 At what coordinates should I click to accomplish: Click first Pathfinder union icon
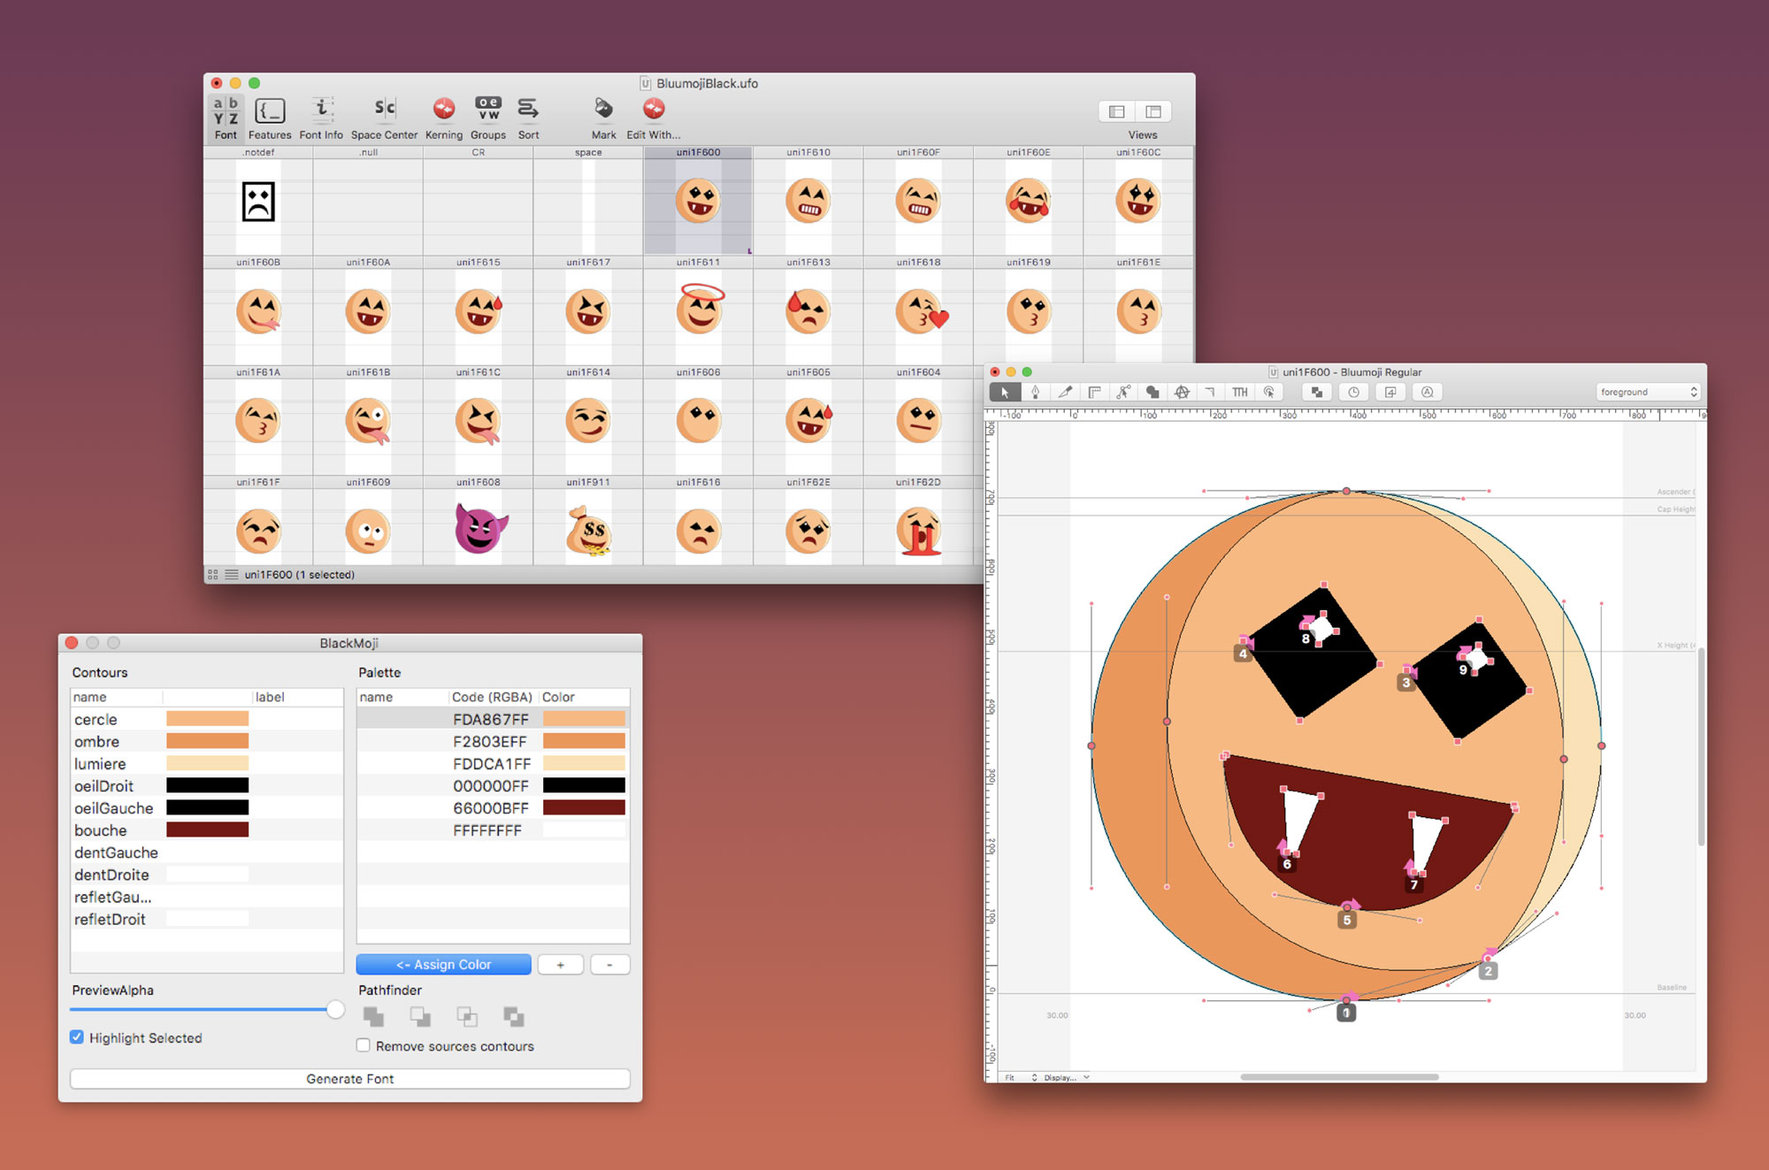coord(373,1017)
